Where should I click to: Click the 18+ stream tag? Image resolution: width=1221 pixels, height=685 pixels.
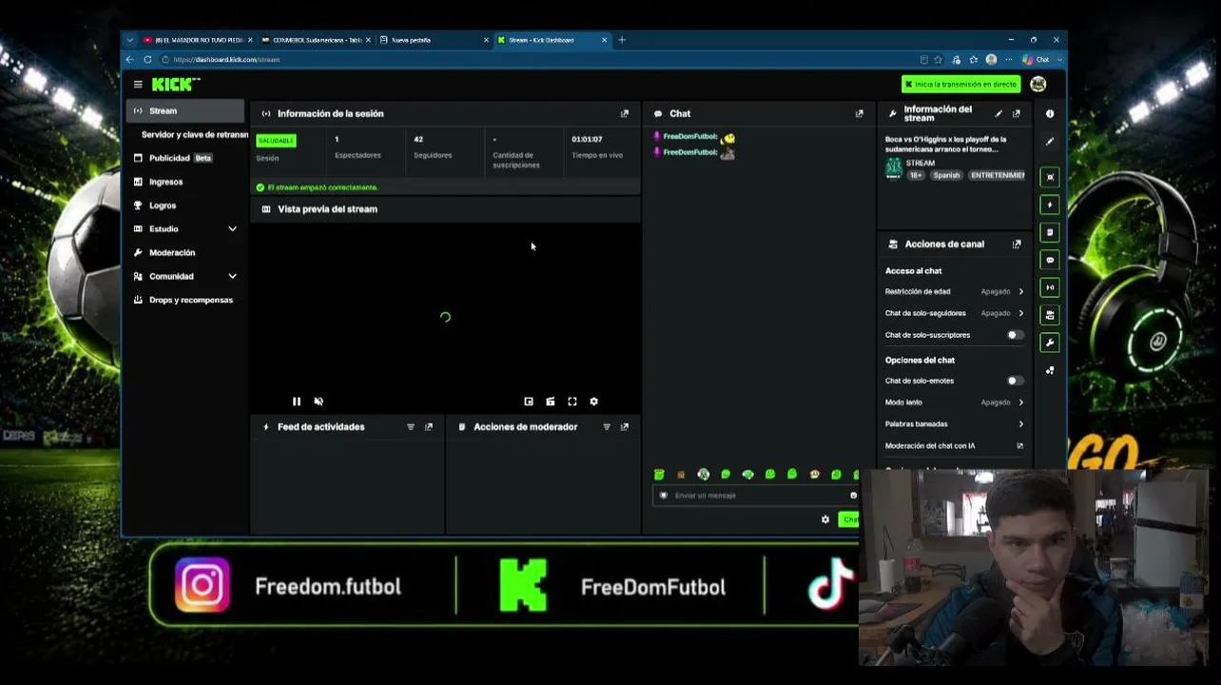point(916,176)
